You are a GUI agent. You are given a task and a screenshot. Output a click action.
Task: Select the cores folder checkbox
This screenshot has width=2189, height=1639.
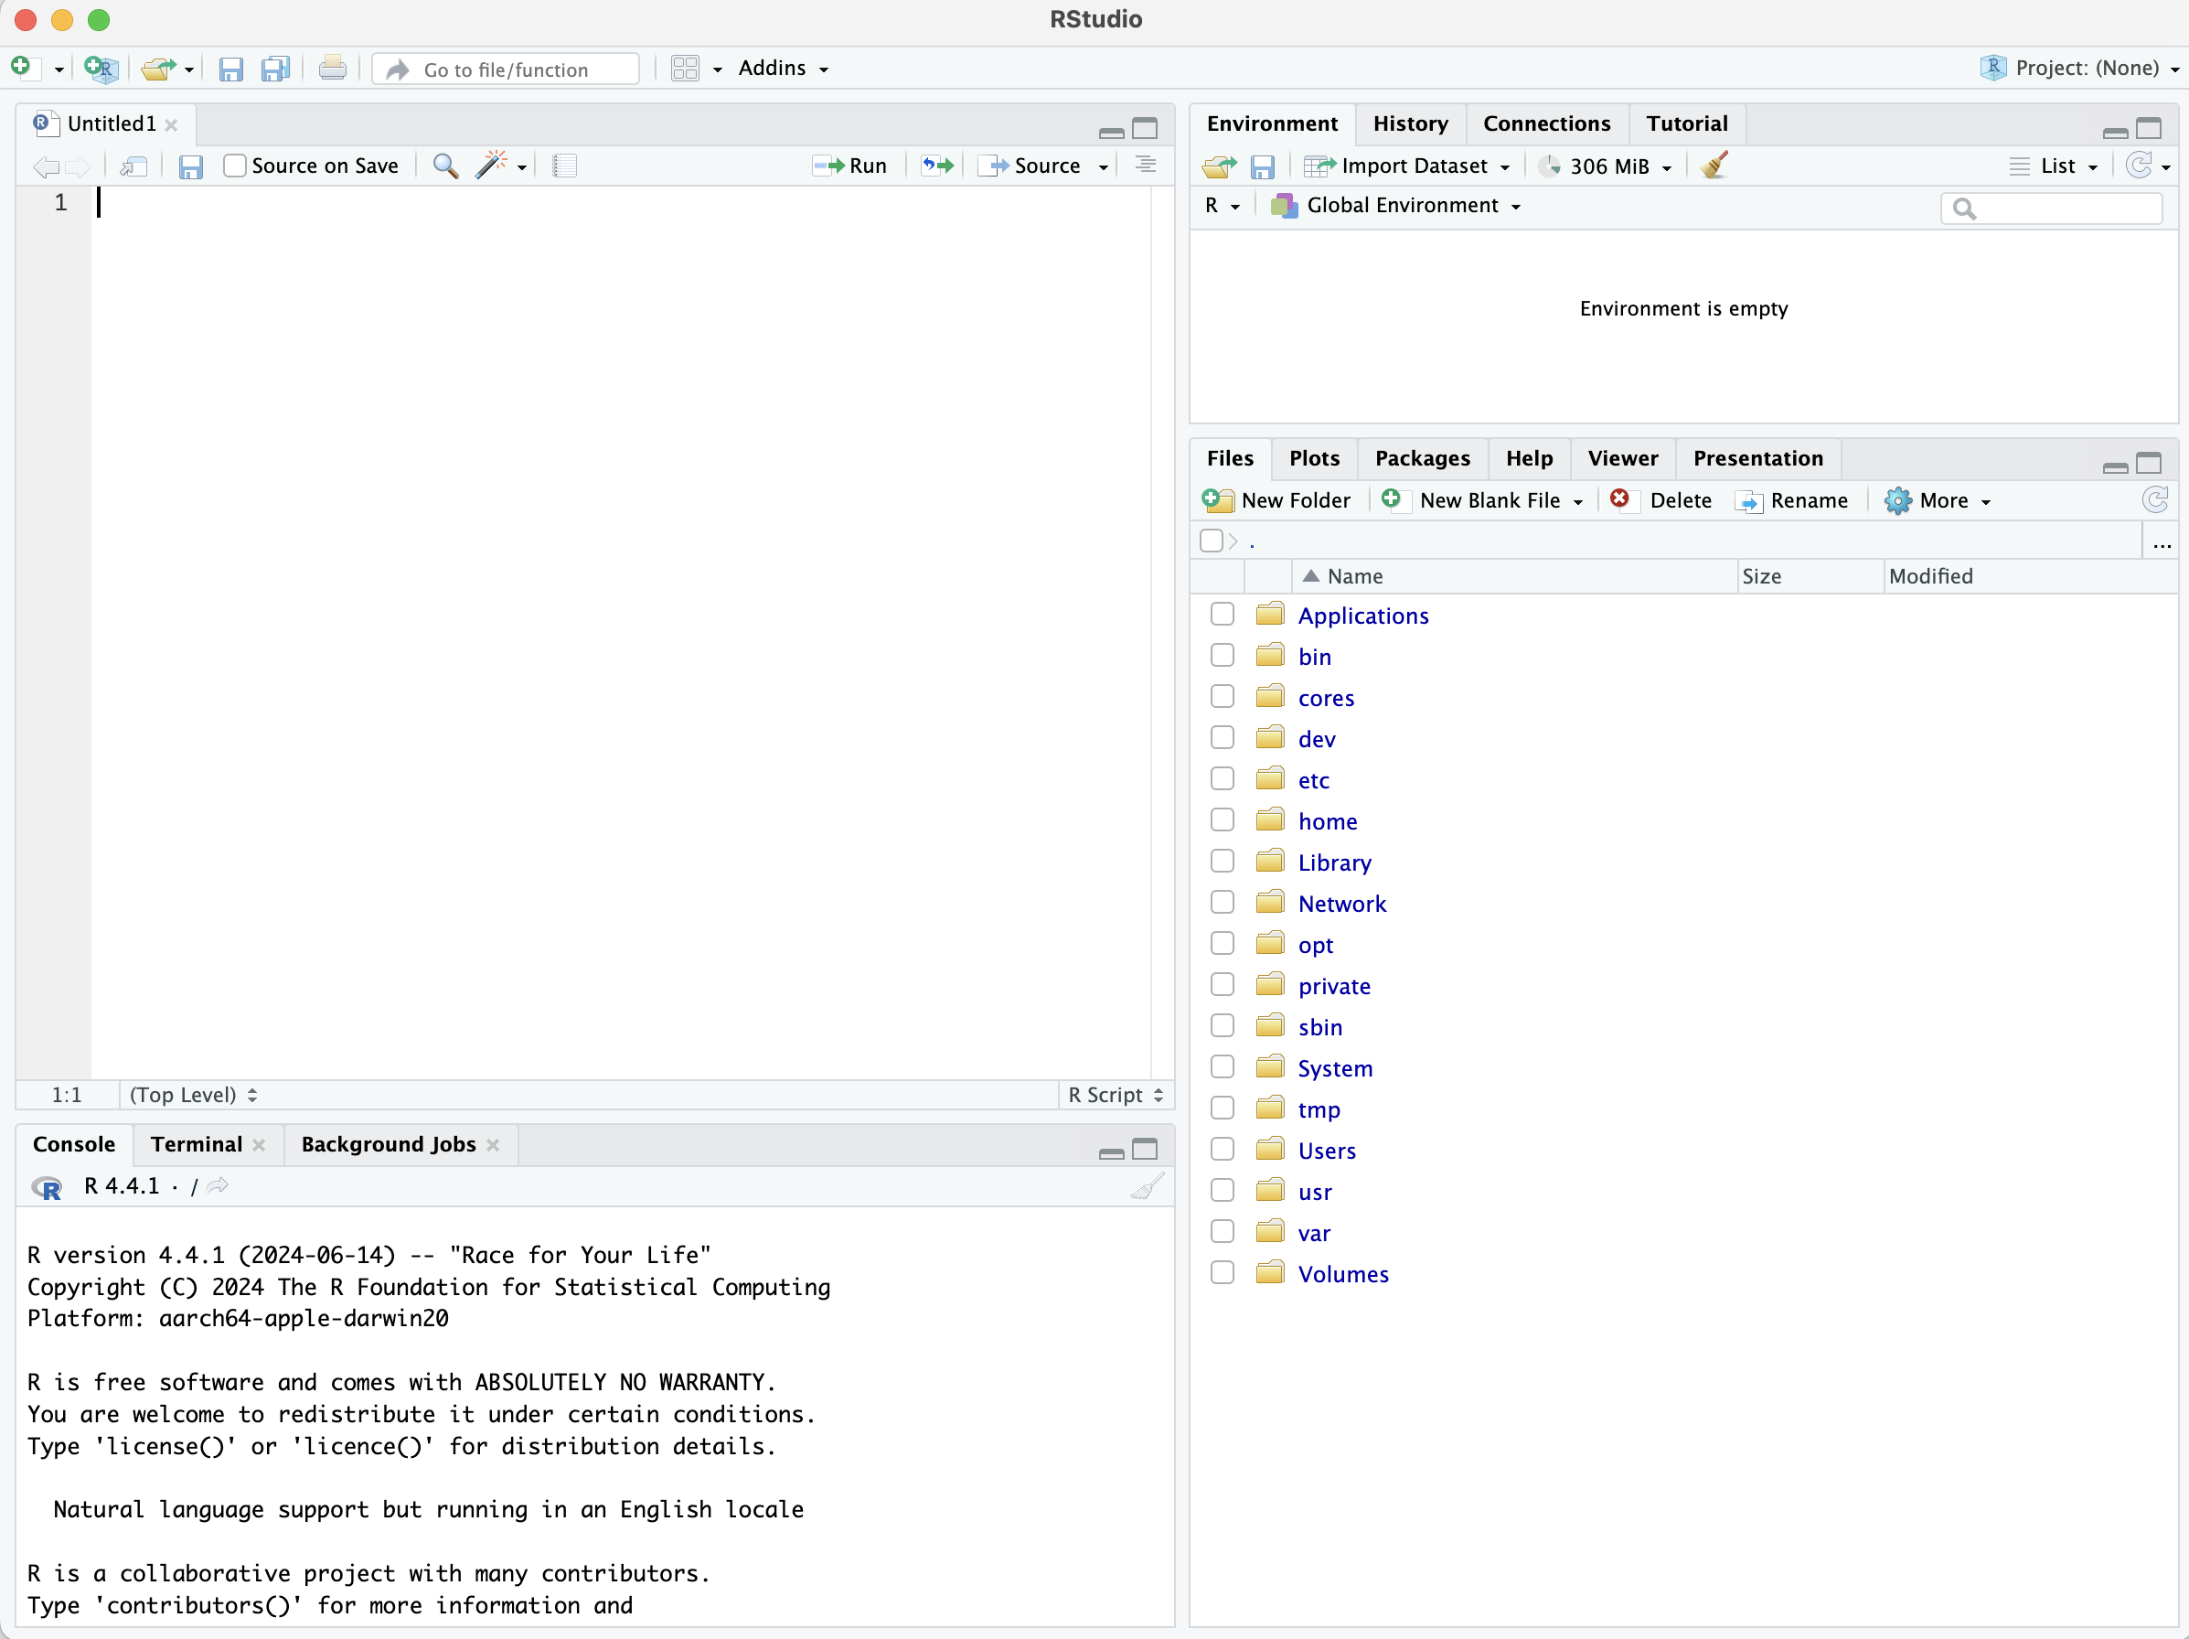pos(1223,697)
